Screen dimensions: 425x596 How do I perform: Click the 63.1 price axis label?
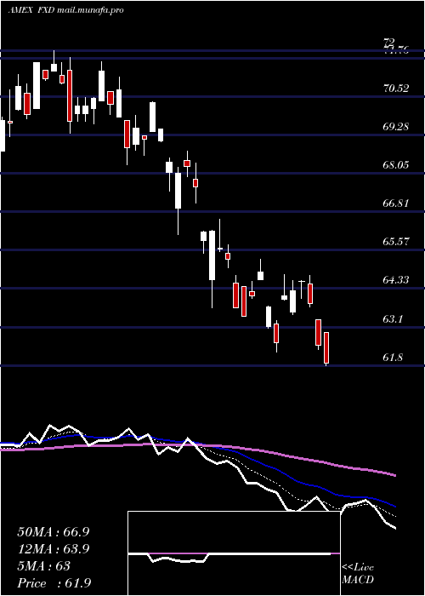point(393,319)
